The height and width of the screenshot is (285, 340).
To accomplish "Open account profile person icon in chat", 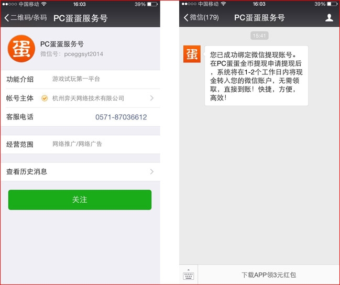I will (329, 18).
